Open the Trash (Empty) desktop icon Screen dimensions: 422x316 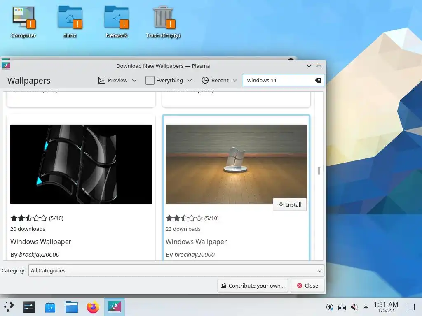click(163, 22)
